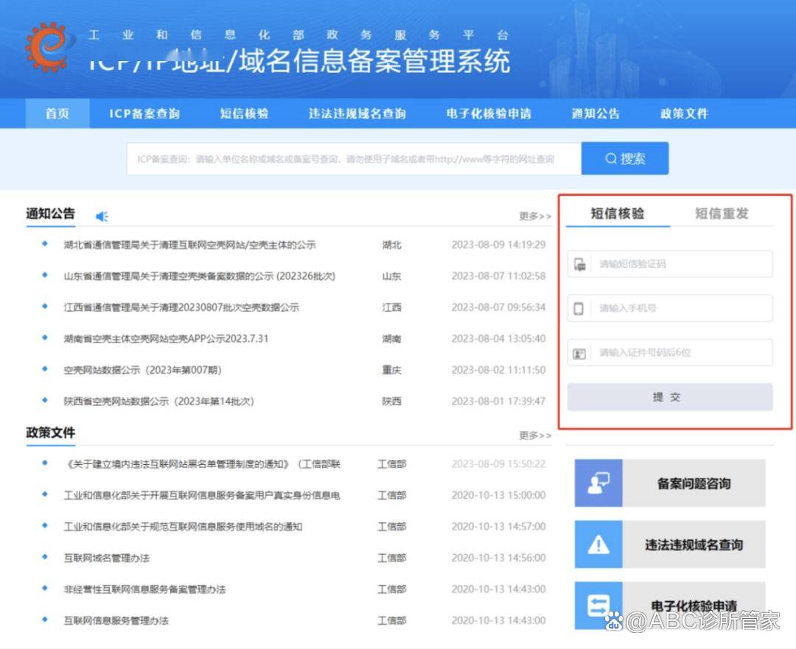Click the 电子化核验申请 exchange icon
The width and height of the screenshot is (796, 649).
tap(598, 606)
